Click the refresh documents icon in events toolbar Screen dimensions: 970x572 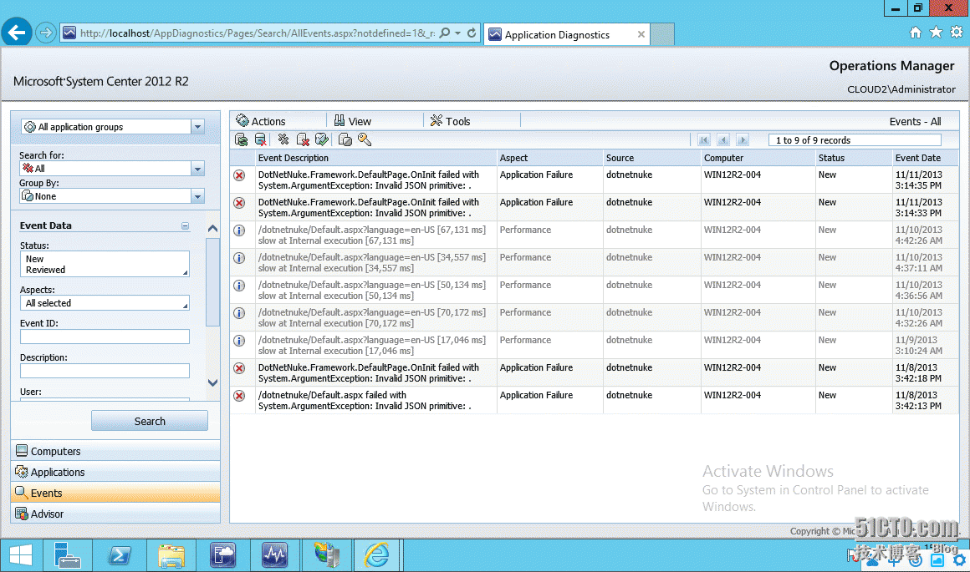point(242,140)
